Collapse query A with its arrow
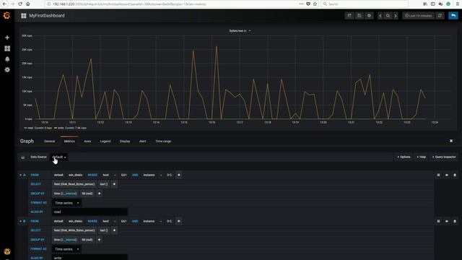This screenshot has height=260, width=462. tap(21, 175)
